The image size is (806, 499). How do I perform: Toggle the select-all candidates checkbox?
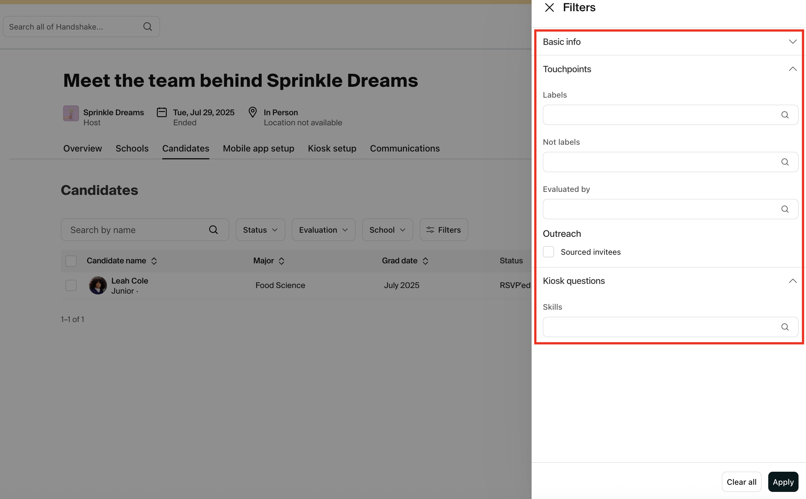tap(71, 261)
